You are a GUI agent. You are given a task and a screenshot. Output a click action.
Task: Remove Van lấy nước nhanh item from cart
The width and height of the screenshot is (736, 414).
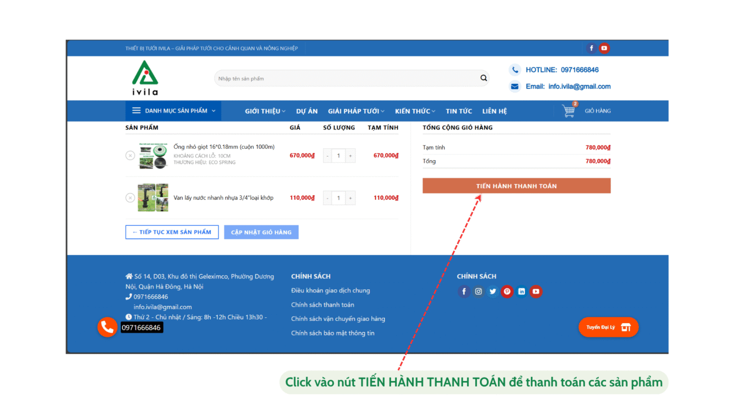(x=130, y=198)
